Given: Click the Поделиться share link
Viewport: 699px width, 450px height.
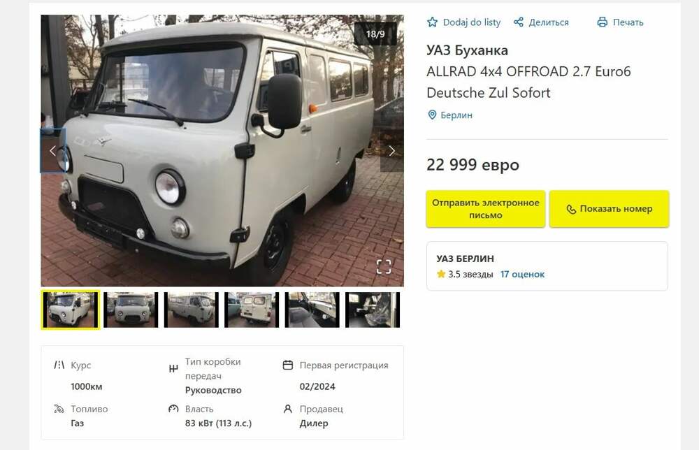Looking at the screenshot, I should tap(549, 22).
